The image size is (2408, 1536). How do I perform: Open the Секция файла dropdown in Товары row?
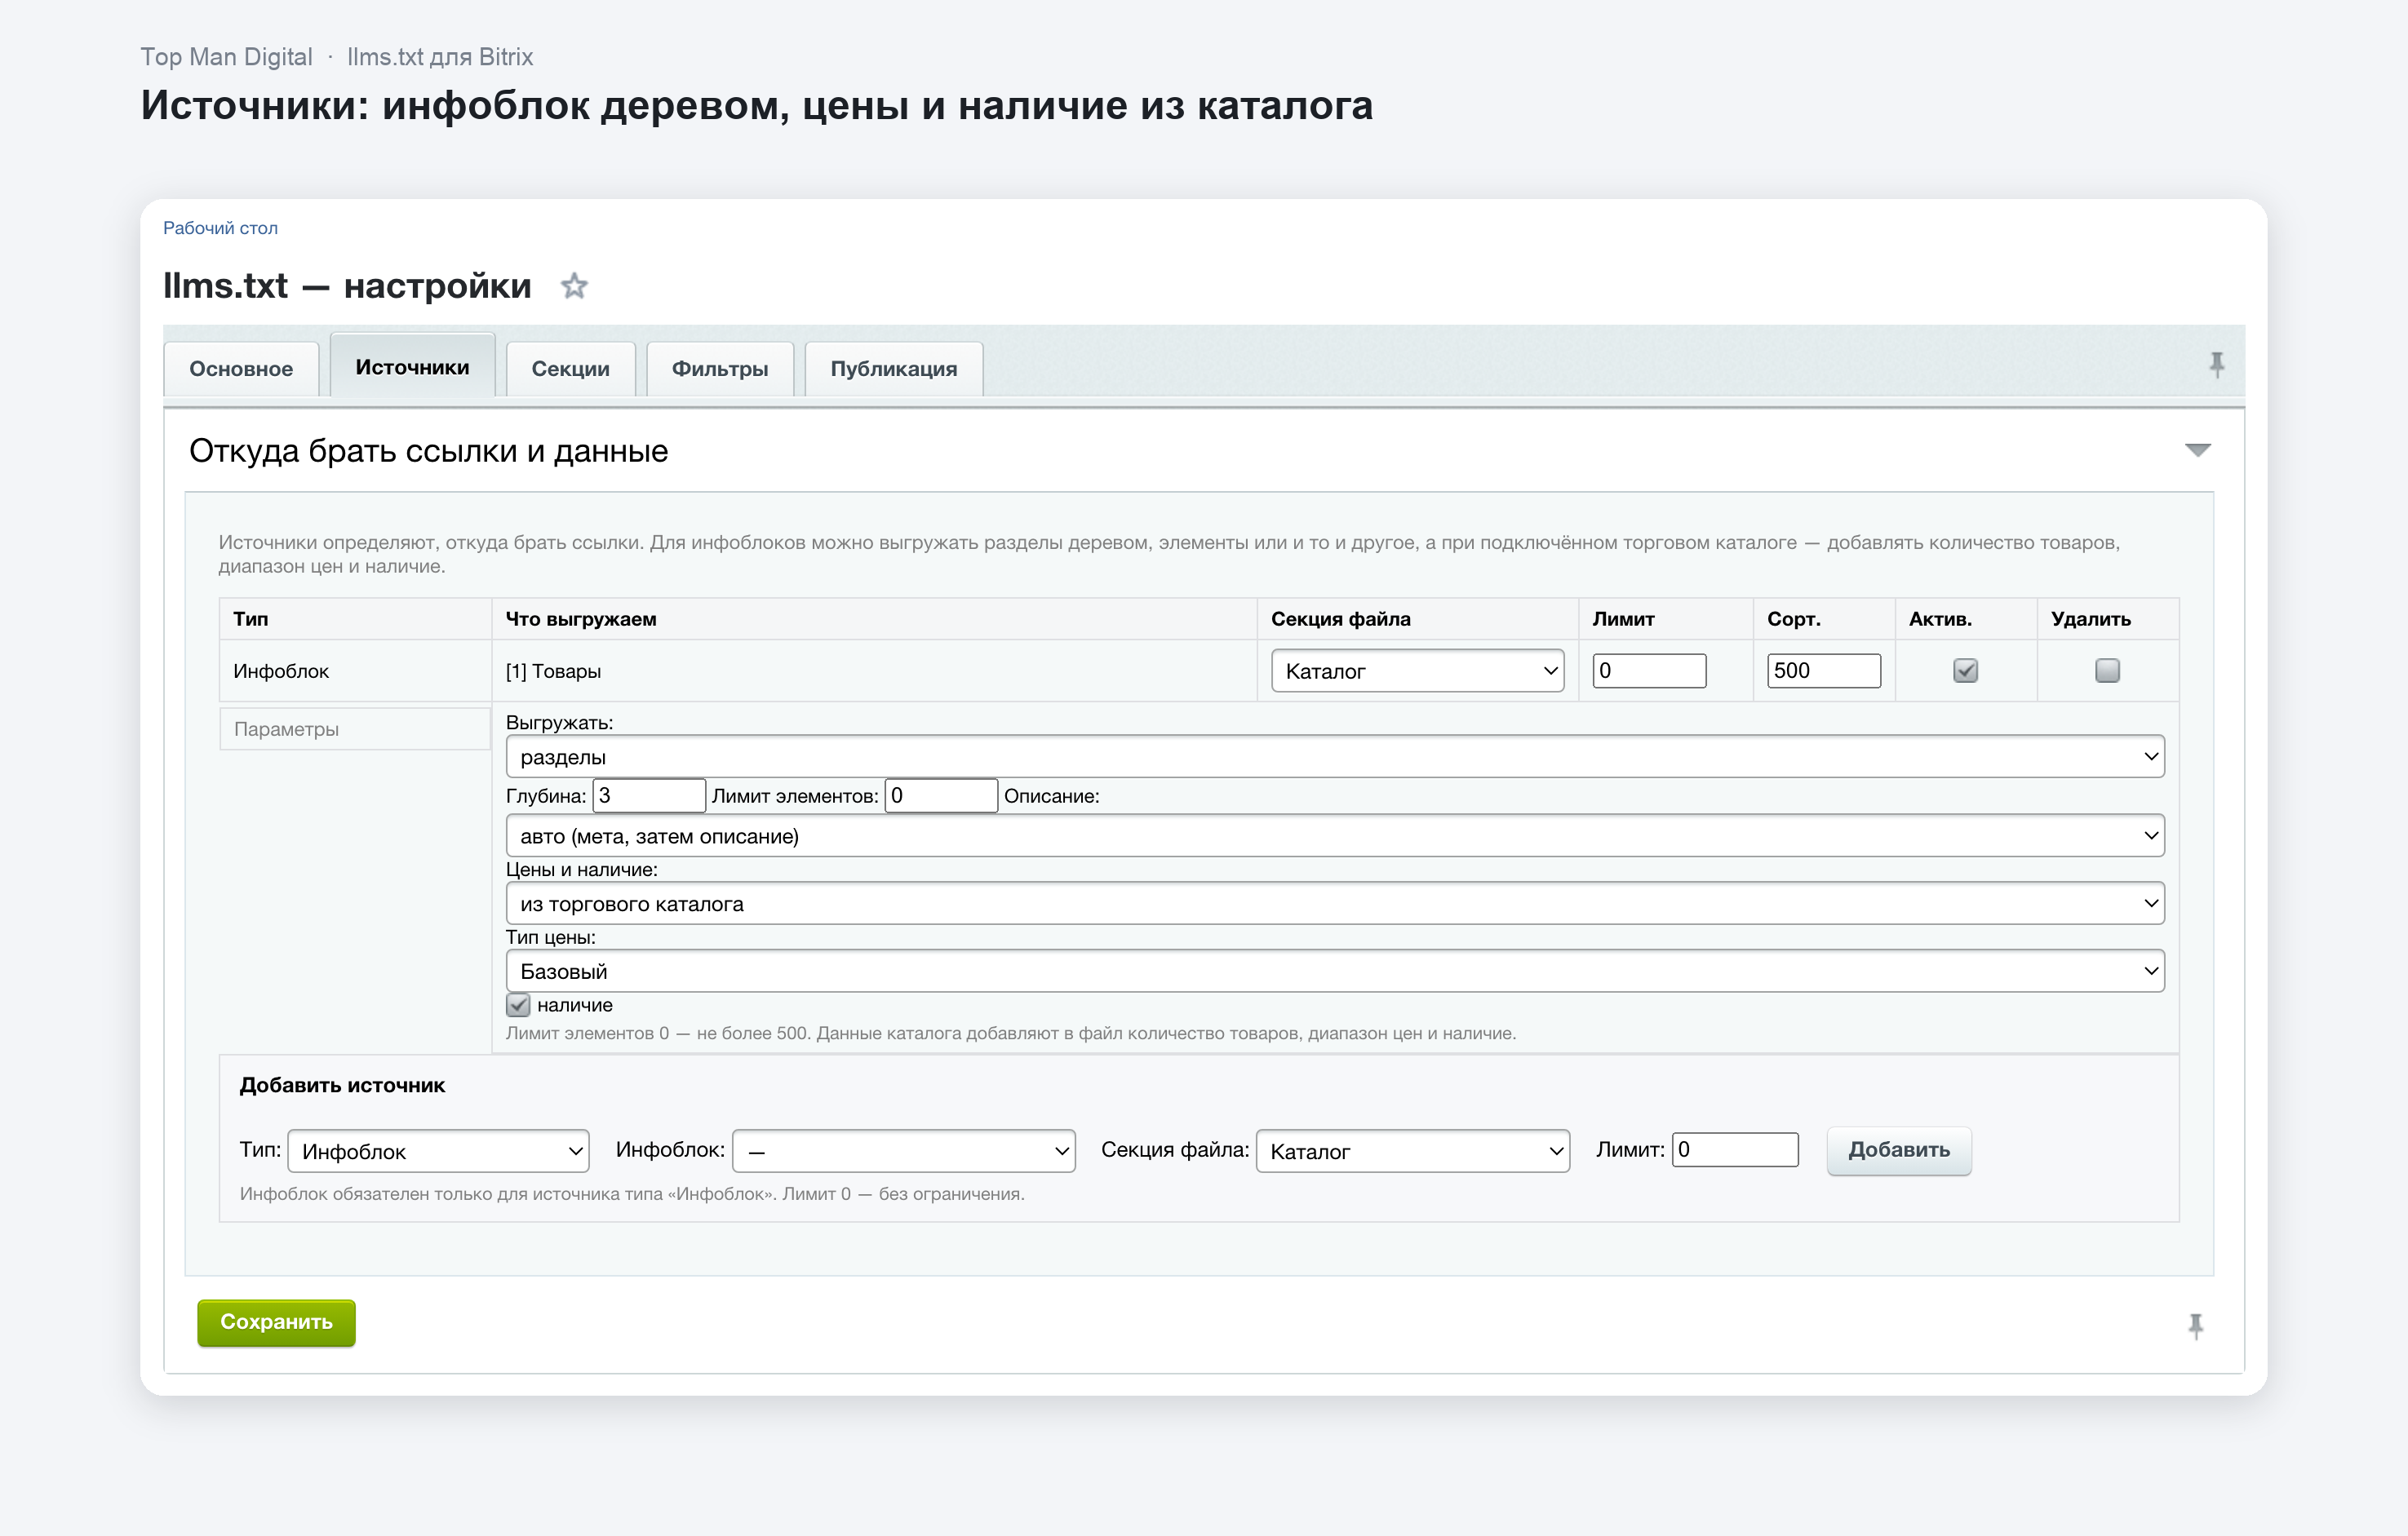(x=1417, y=671)
